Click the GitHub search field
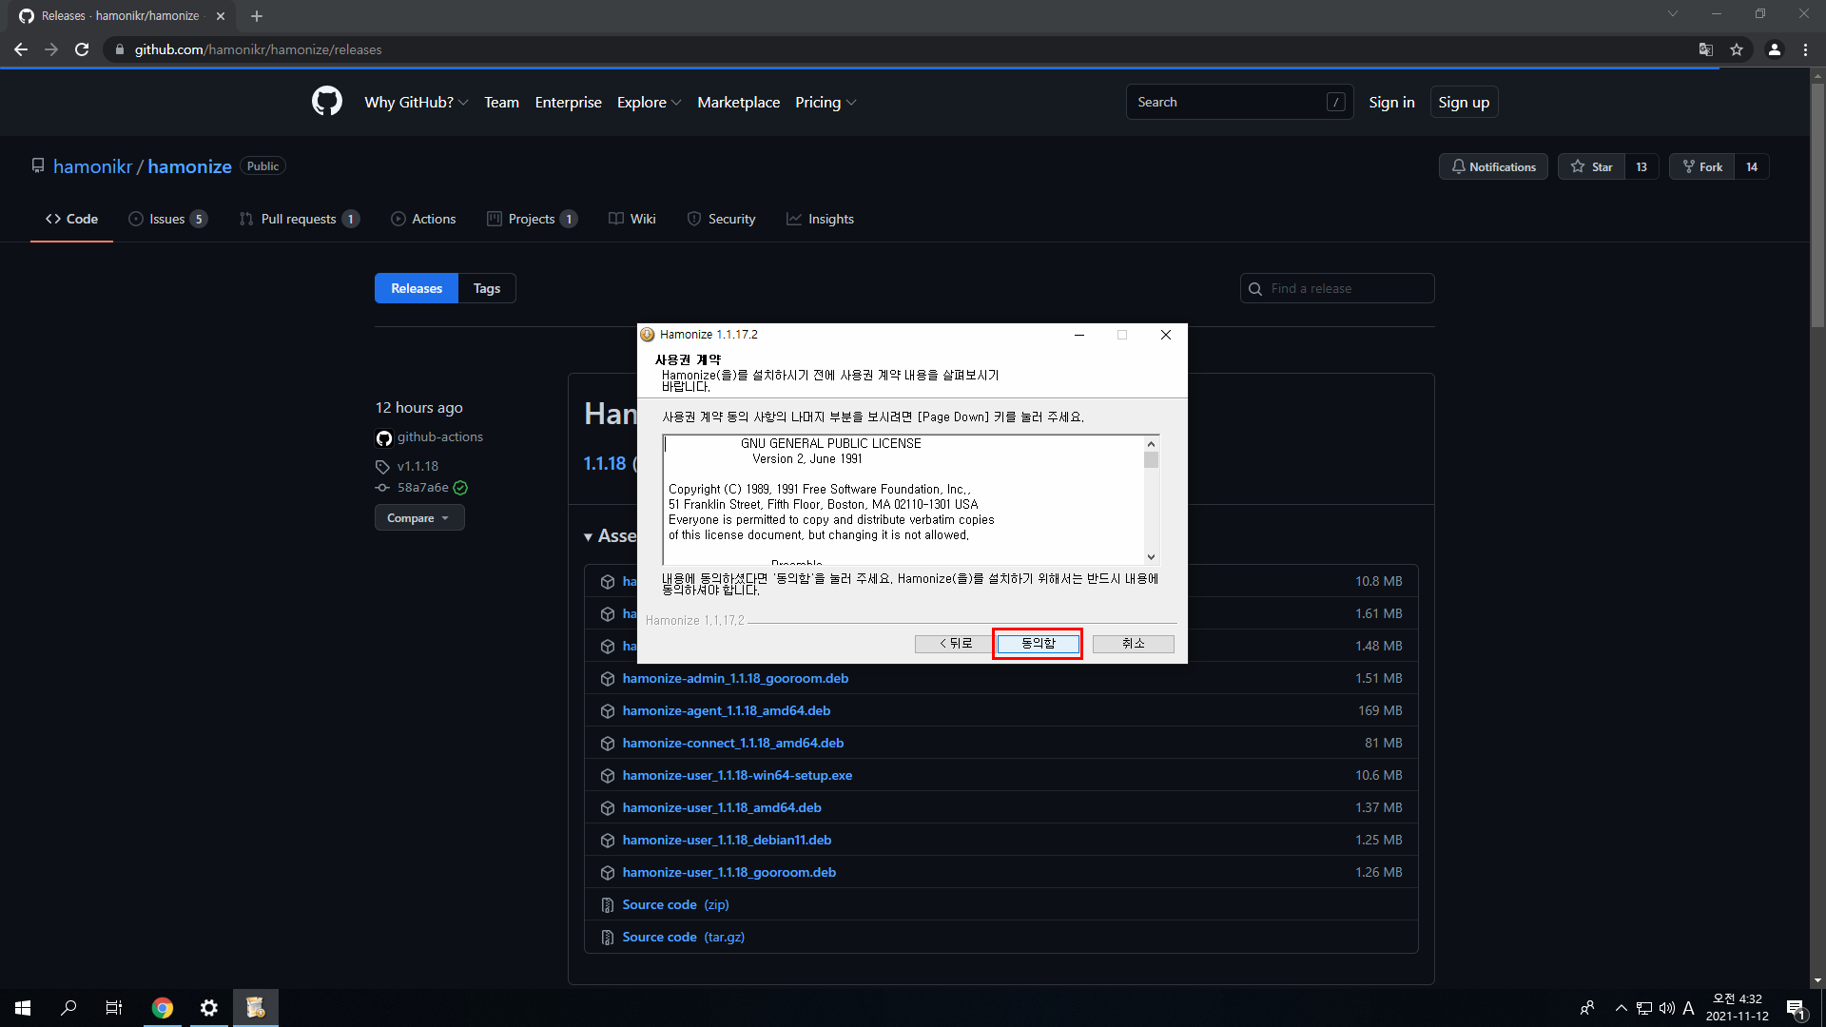 click(x=1239, y=102)
